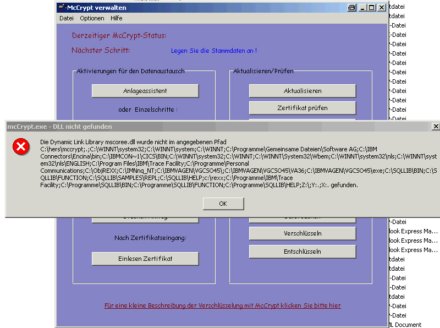Image resolution: width=440 pixels, height=328 pixels.
Task: Open the Datei menu
Action: (x=67, y=18)
